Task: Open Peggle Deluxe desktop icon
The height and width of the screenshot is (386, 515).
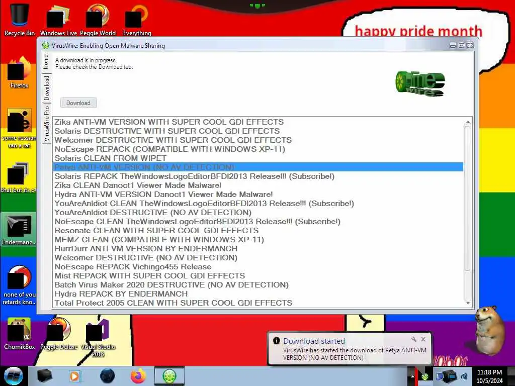Action: [59, 334]
